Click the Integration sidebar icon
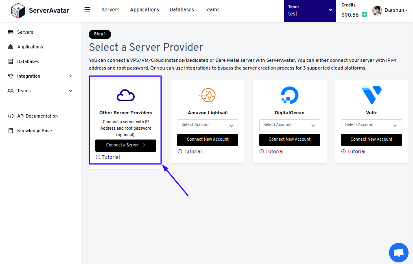Viewport: 413px width, 264px height. click(x=11, y=76)
